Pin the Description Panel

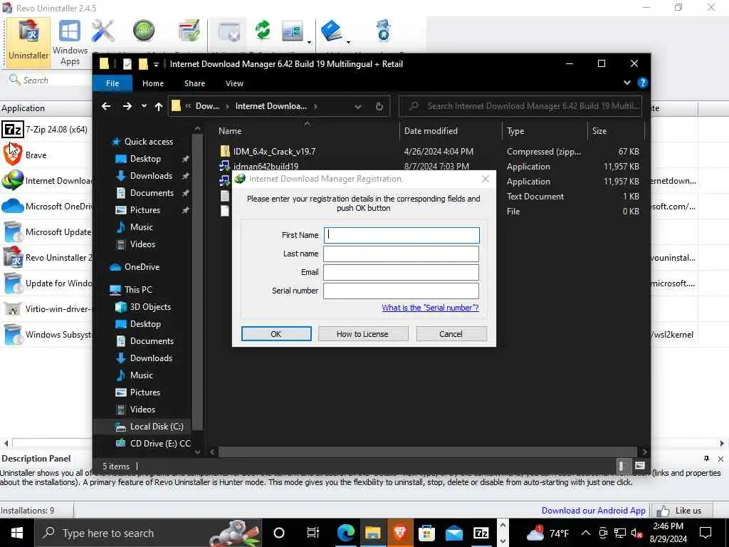click(x=706, y=459)
